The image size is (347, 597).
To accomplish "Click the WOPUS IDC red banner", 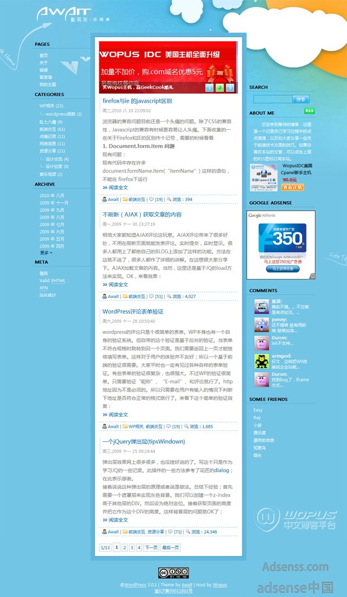I will point(168,67).
